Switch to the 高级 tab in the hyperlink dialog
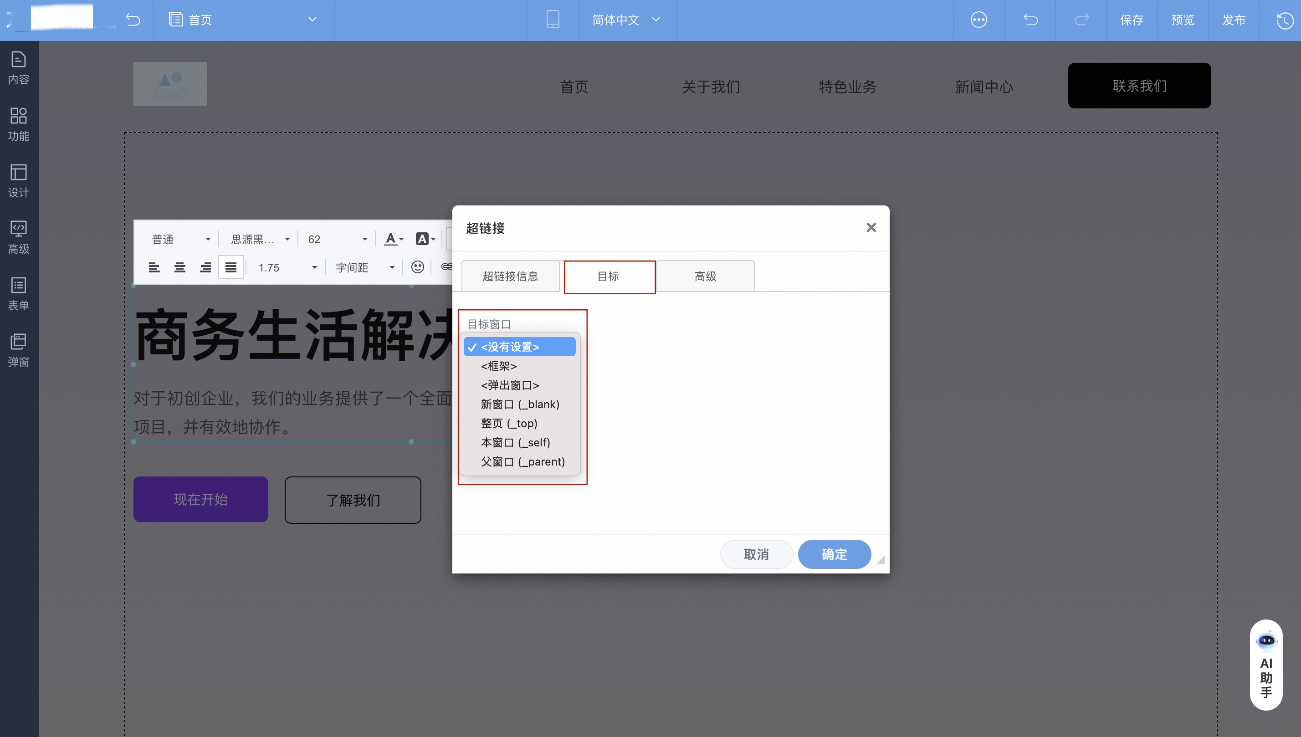Viewport: 1301px width, 737px height. click(705, 276)
